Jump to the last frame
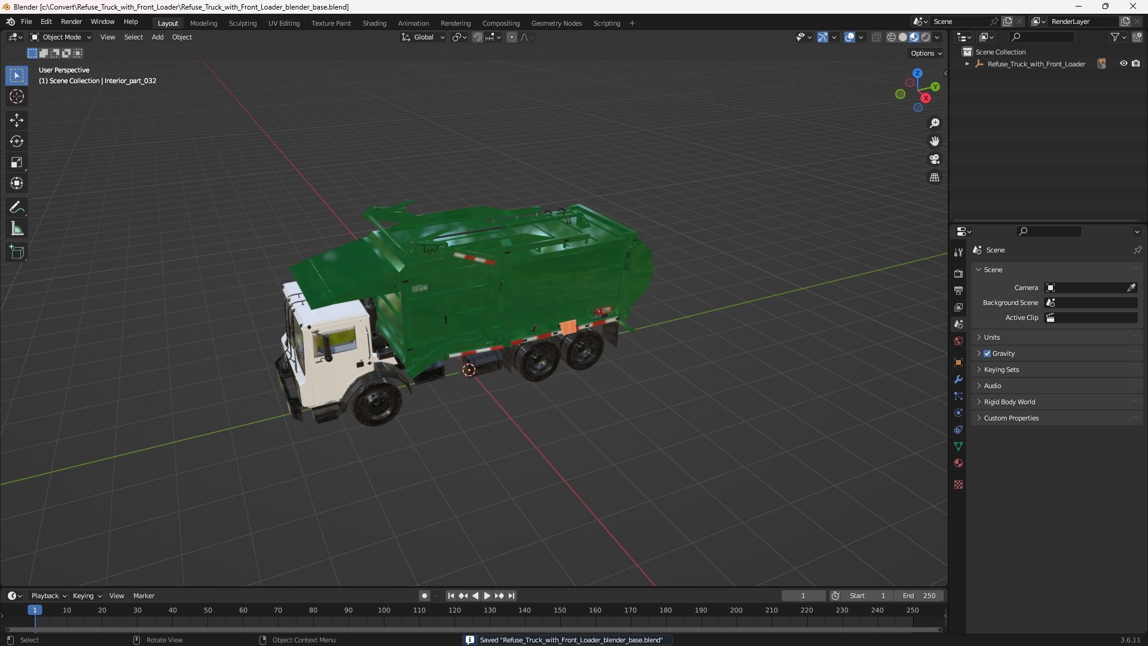Image resolution: width=1148 pixels, height=646 pixels. pyautogui.click(x=511, y=596)
